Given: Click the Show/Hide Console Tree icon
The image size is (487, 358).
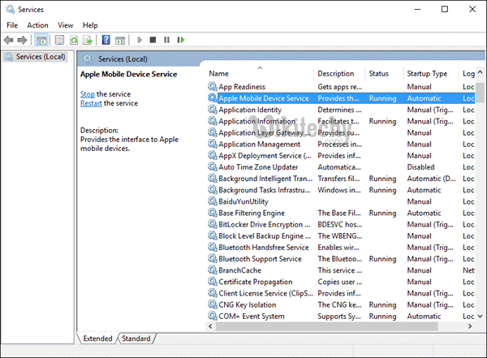Looking at the screenshot, I should pos(41,40).
